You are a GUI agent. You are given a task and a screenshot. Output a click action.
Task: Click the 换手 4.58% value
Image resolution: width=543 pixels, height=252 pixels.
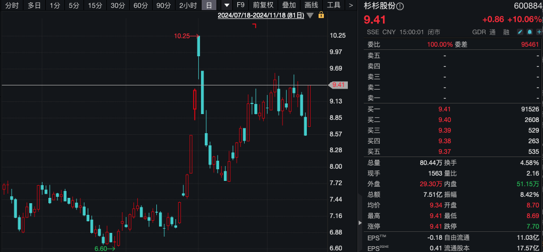530,163
